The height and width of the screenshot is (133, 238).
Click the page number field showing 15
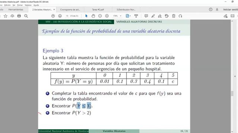(x=67, y=16)
